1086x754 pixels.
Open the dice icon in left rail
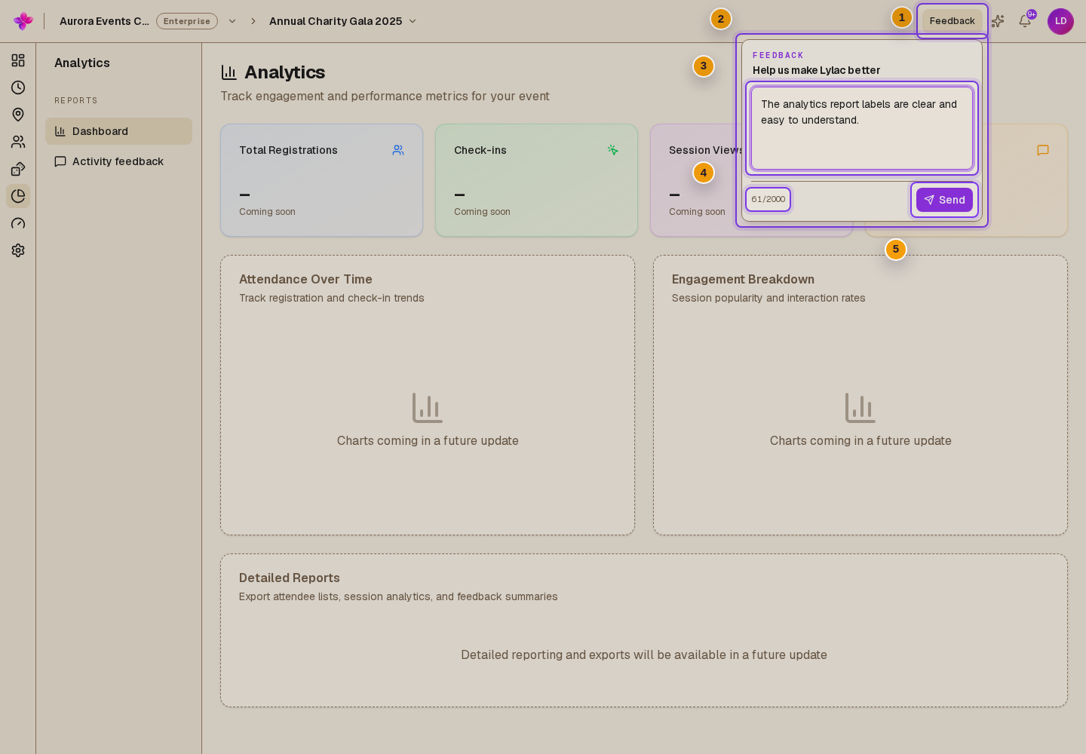18,169
